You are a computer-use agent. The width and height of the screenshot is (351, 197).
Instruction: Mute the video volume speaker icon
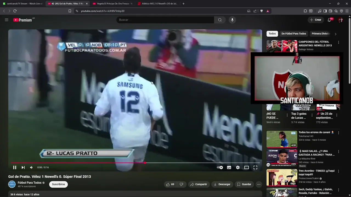pos(31,167)
